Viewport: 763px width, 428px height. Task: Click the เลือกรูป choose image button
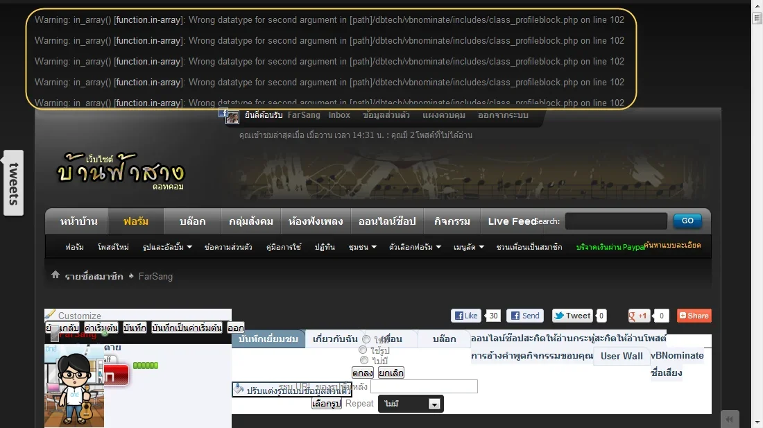point(327,404)
